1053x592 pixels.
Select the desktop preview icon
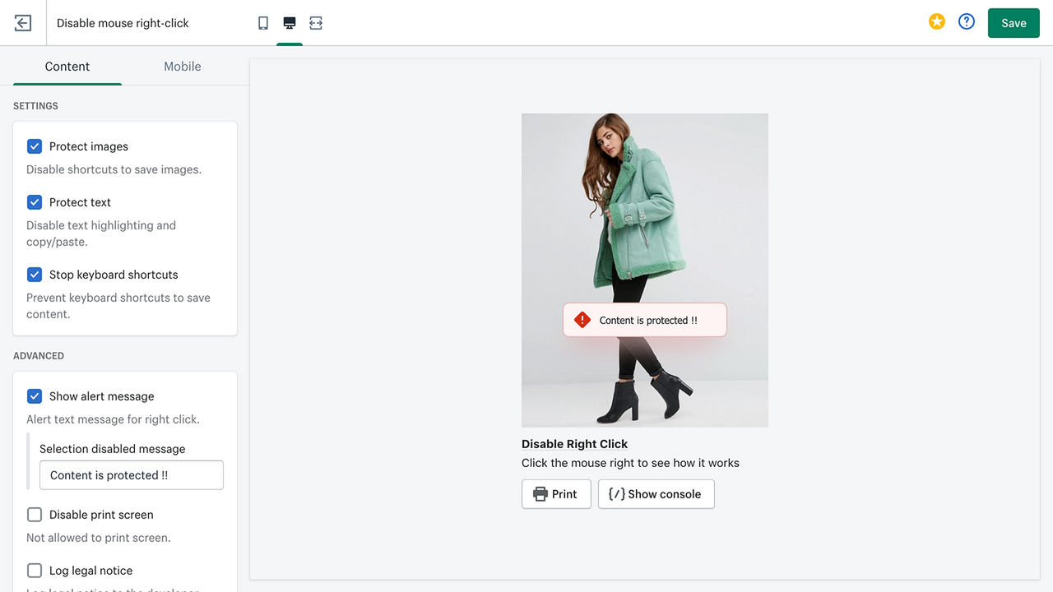pyautogui.click(x=290, y=23)
